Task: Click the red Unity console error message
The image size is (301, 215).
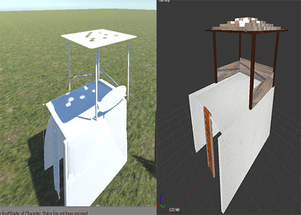Action: 44,213
